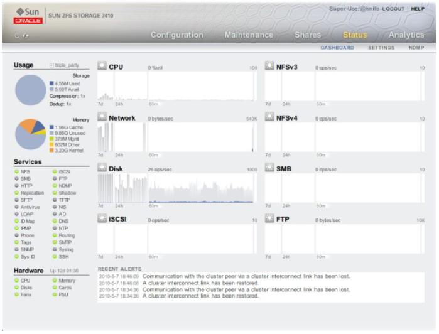Open the Network analytics icon

[x=102, y=117]
